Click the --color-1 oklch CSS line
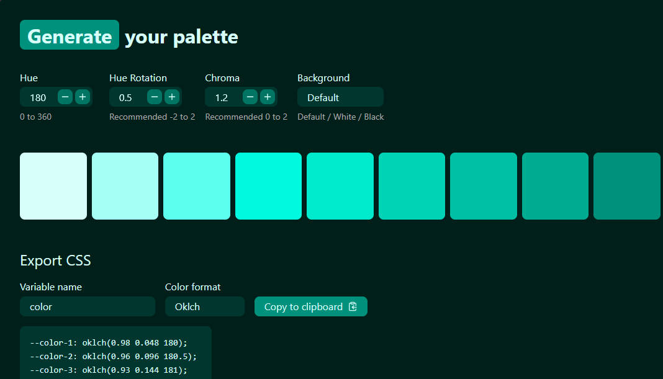Screen dimensions: 663x379 pyautogui.click(x=109, y=342)
